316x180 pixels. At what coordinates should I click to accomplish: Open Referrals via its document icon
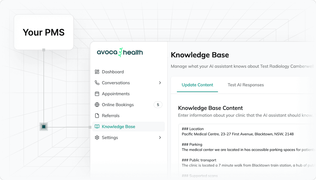(x=97, y=116)
